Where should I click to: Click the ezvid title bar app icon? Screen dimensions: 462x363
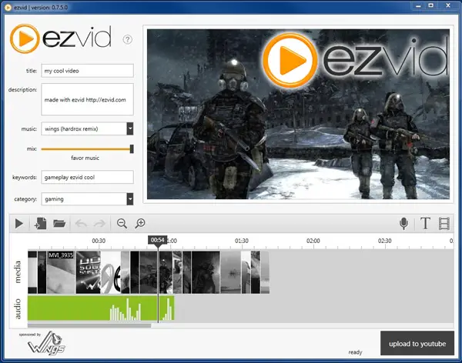click(x=8, y=8)
